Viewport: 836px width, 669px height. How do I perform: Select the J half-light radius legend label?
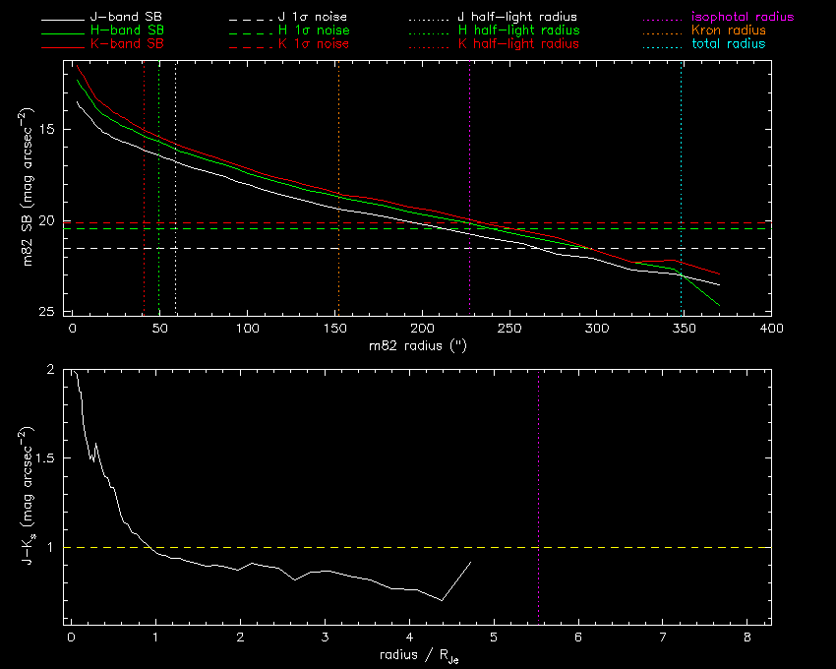(x=517, y=18)
